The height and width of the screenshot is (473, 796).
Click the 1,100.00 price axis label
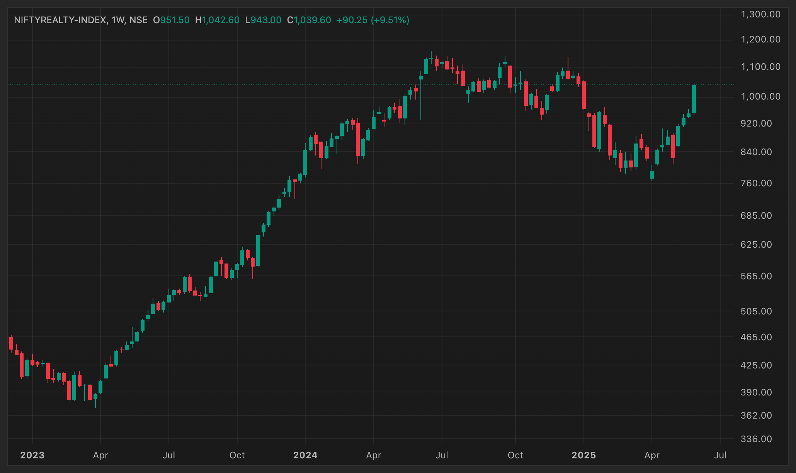(x=760, y=67)
